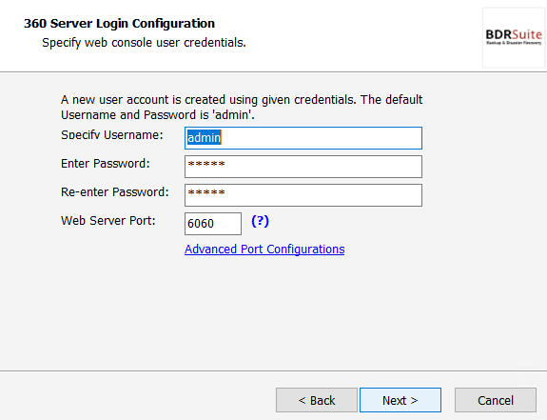
Task: Proceed with the Next > button
Action: click(400, 400)
